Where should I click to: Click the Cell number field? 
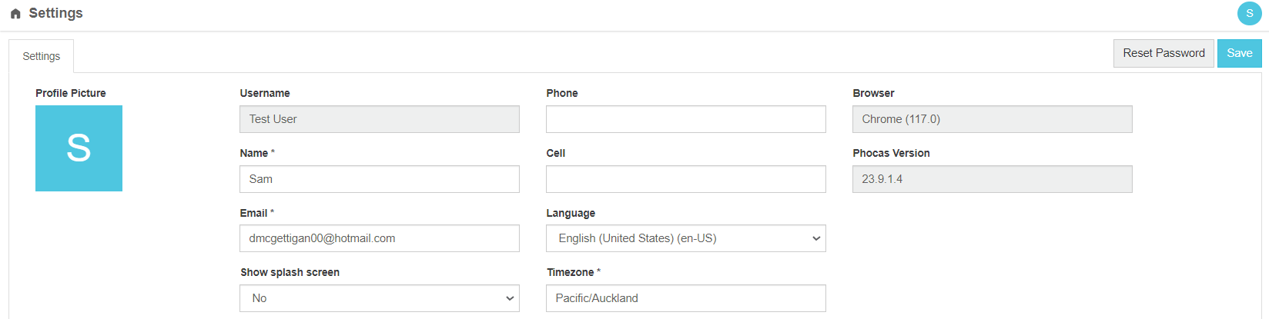tap(686, 179)
